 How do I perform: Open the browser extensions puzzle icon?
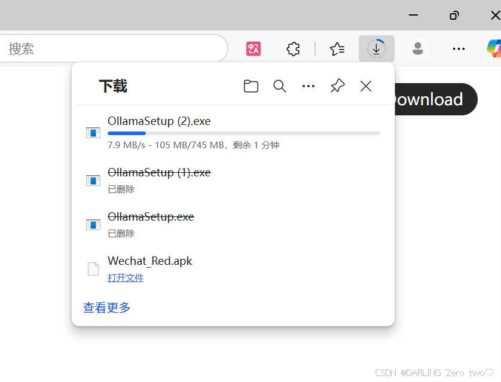coord(293,49)
